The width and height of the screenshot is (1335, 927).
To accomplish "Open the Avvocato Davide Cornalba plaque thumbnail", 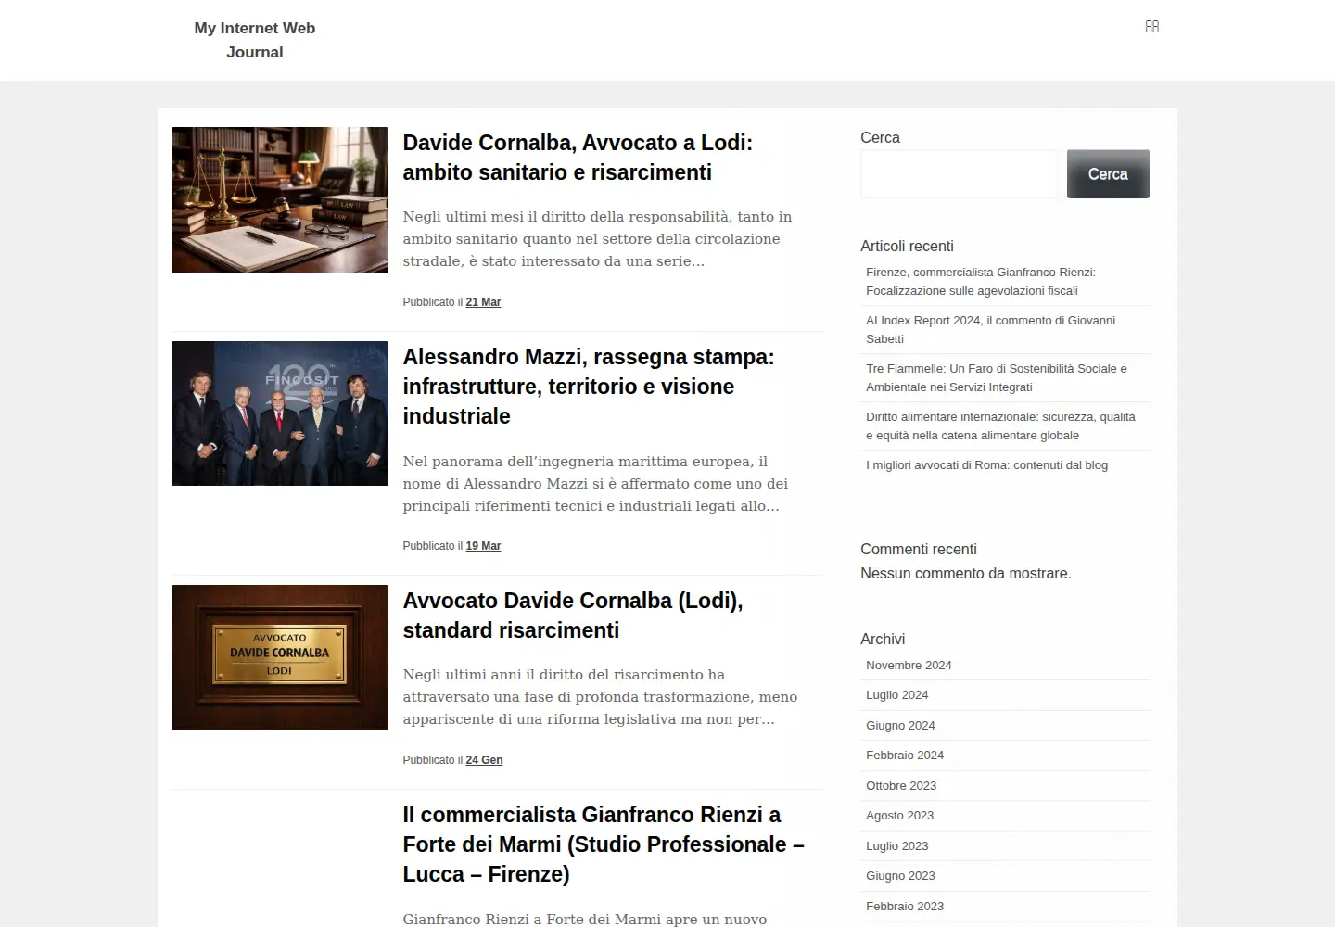I will pyautogui.click(x=280, y=657).
